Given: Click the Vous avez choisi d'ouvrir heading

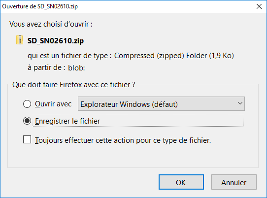Looking at the screenshot, I should click(x=51, y=24).
